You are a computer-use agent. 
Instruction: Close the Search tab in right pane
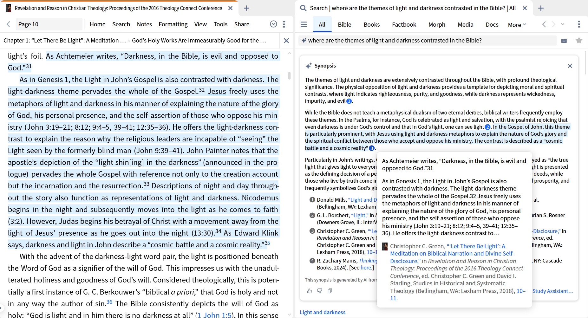tap(525, 8)
